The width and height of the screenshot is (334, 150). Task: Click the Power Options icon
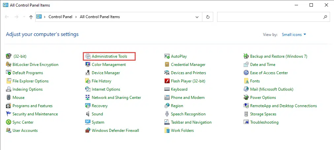(246, 98)
